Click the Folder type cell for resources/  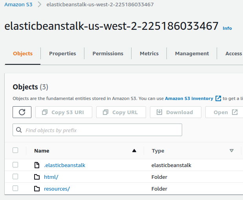pyautogui.click(x=159, y=189)
